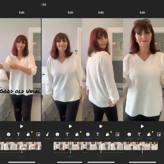
Task: Open PIP tool in 'Good old Uniql' panel
Action: [x=38, y=134]
